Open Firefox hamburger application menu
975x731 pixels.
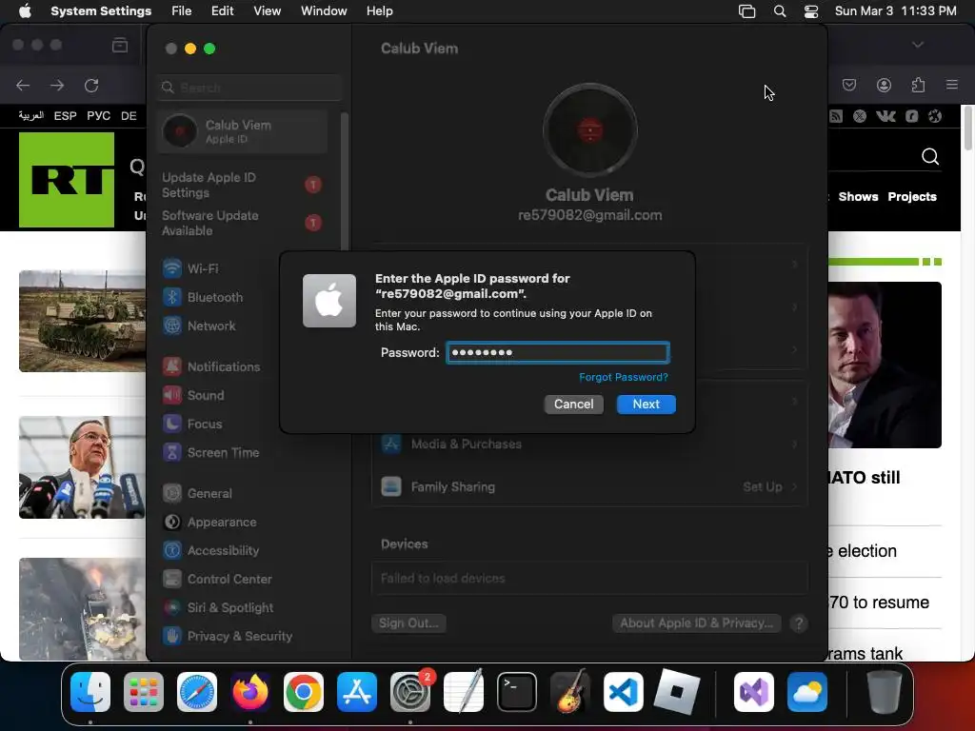point(952,85)
